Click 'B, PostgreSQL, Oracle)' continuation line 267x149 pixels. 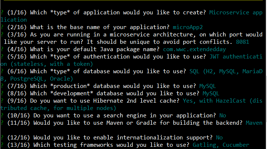pyautogui.click(x=37, y=79)
